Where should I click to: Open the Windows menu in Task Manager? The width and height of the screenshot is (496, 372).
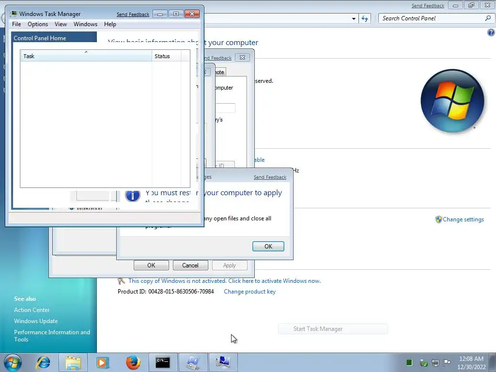click(x=85, y=24)
